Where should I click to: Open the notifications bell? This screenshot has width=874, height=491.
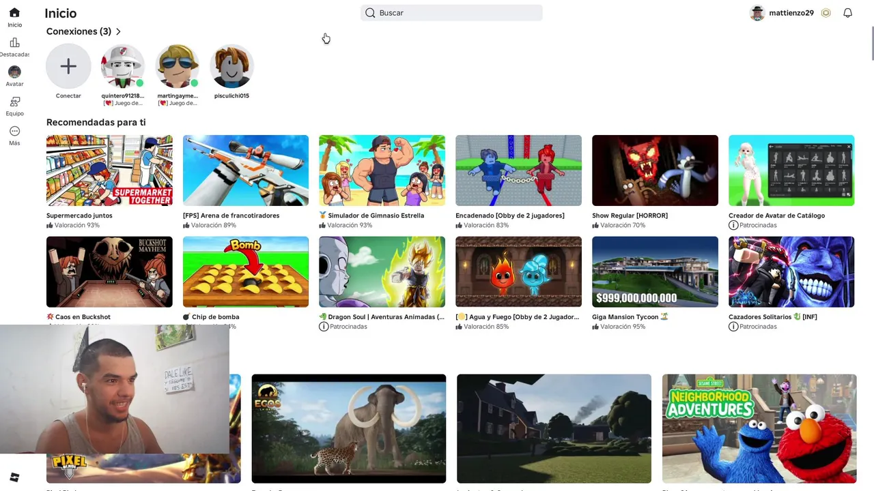click(x=847, y=13)
